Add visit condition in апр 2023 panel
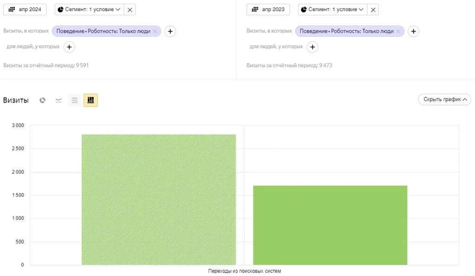 tap(413, 31)
